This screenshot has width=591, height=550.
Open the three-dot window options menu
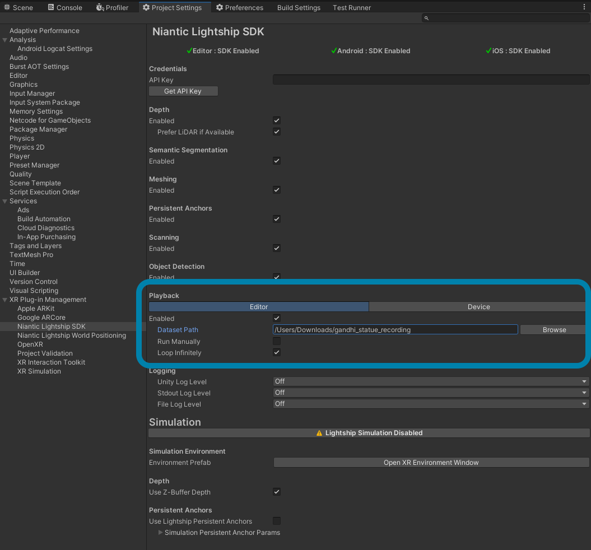tap(584, 7)
